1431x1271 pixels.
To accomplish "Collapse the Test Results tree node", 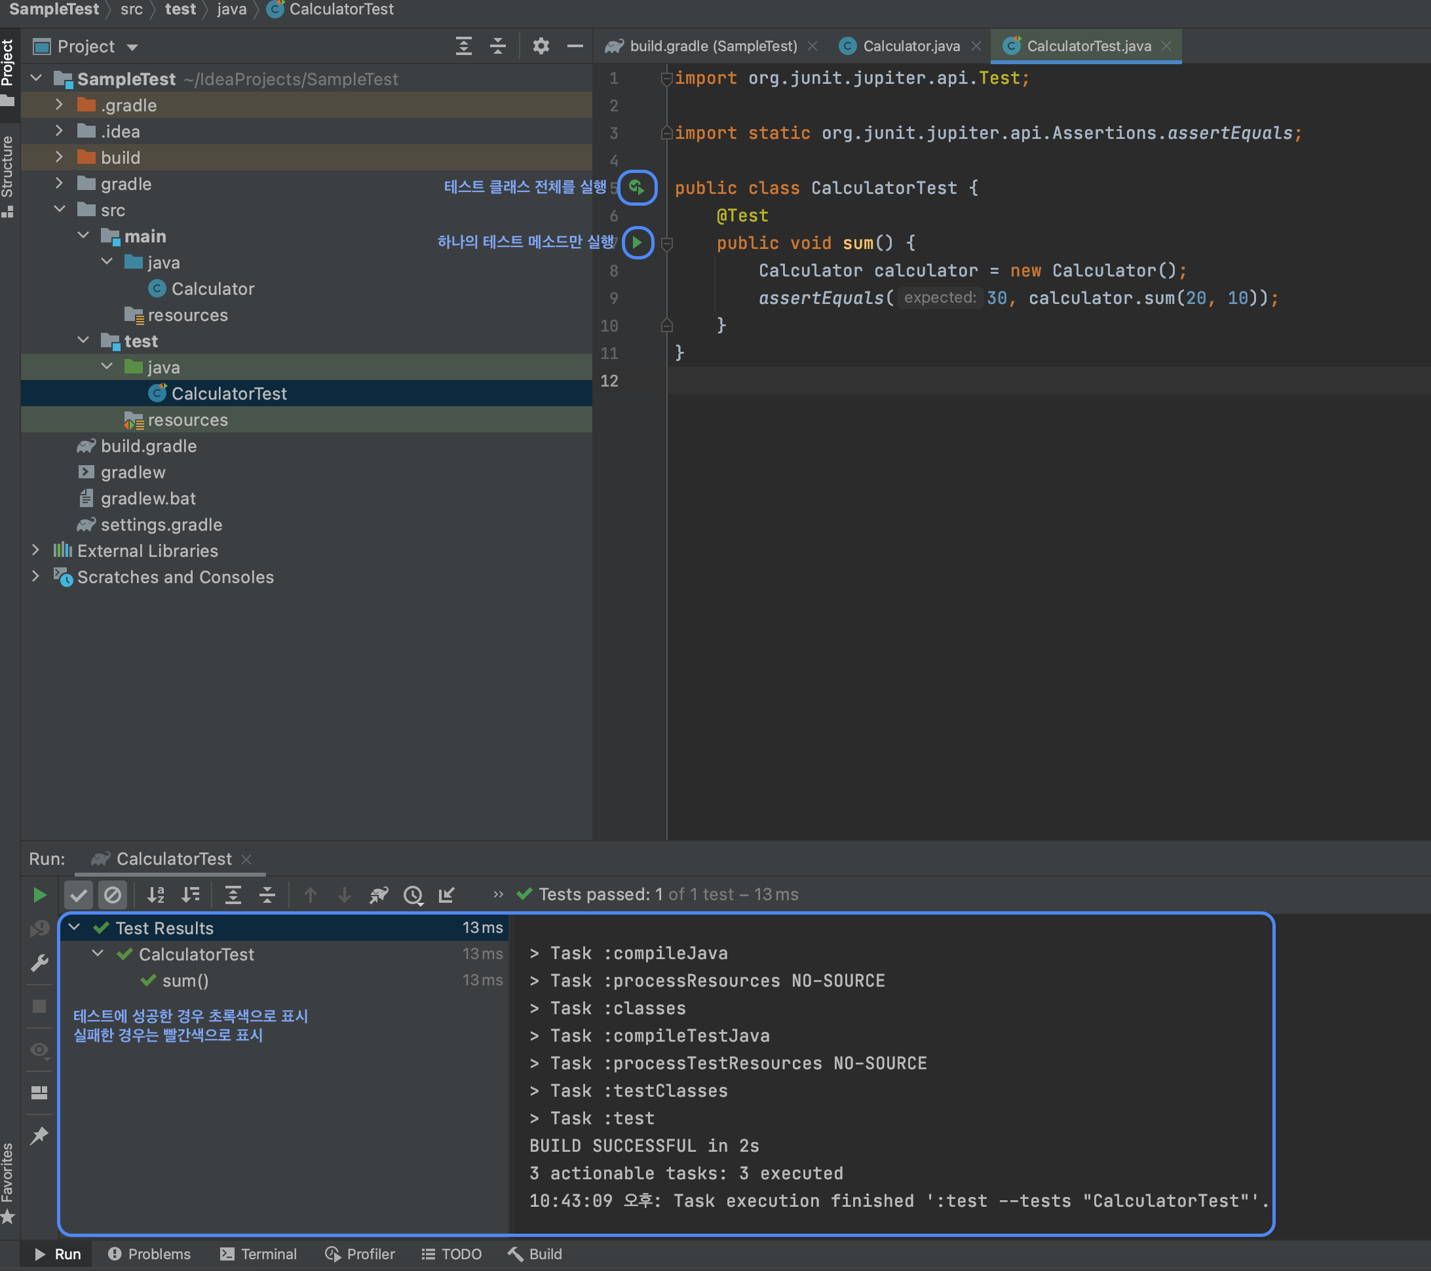I will (74, 927).
